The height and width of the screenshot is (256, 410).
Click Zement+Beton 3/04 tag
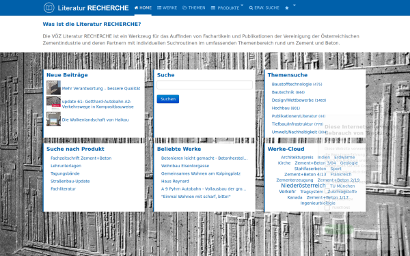point(315,162)
